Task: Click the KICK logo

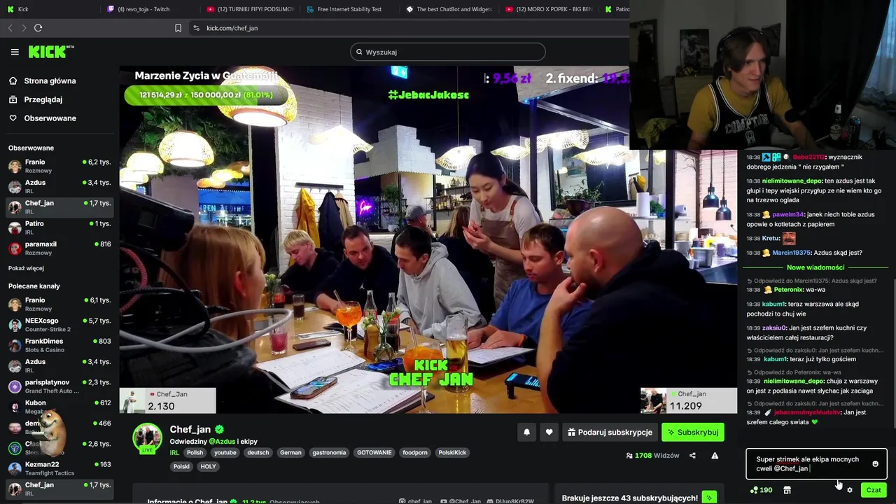Action: click(50, 52)
